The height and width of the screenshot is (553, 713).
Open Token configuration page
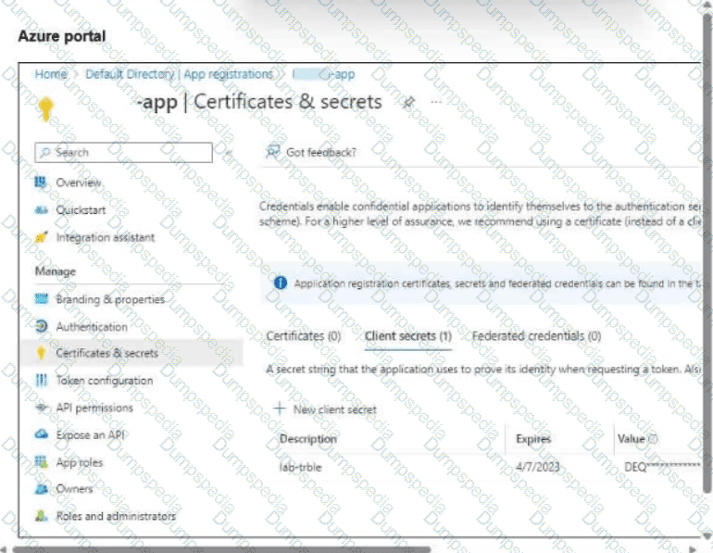click(104, 381)
